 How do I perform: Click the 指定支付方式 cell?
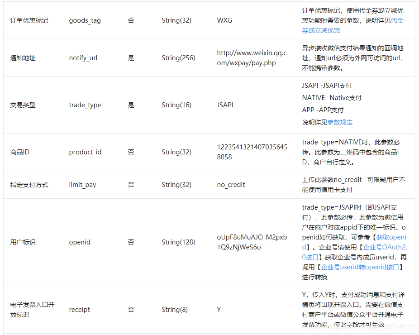29,185
